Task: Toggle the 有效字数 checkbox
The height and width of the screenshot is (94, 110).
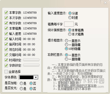Action: tap(6, 23)
